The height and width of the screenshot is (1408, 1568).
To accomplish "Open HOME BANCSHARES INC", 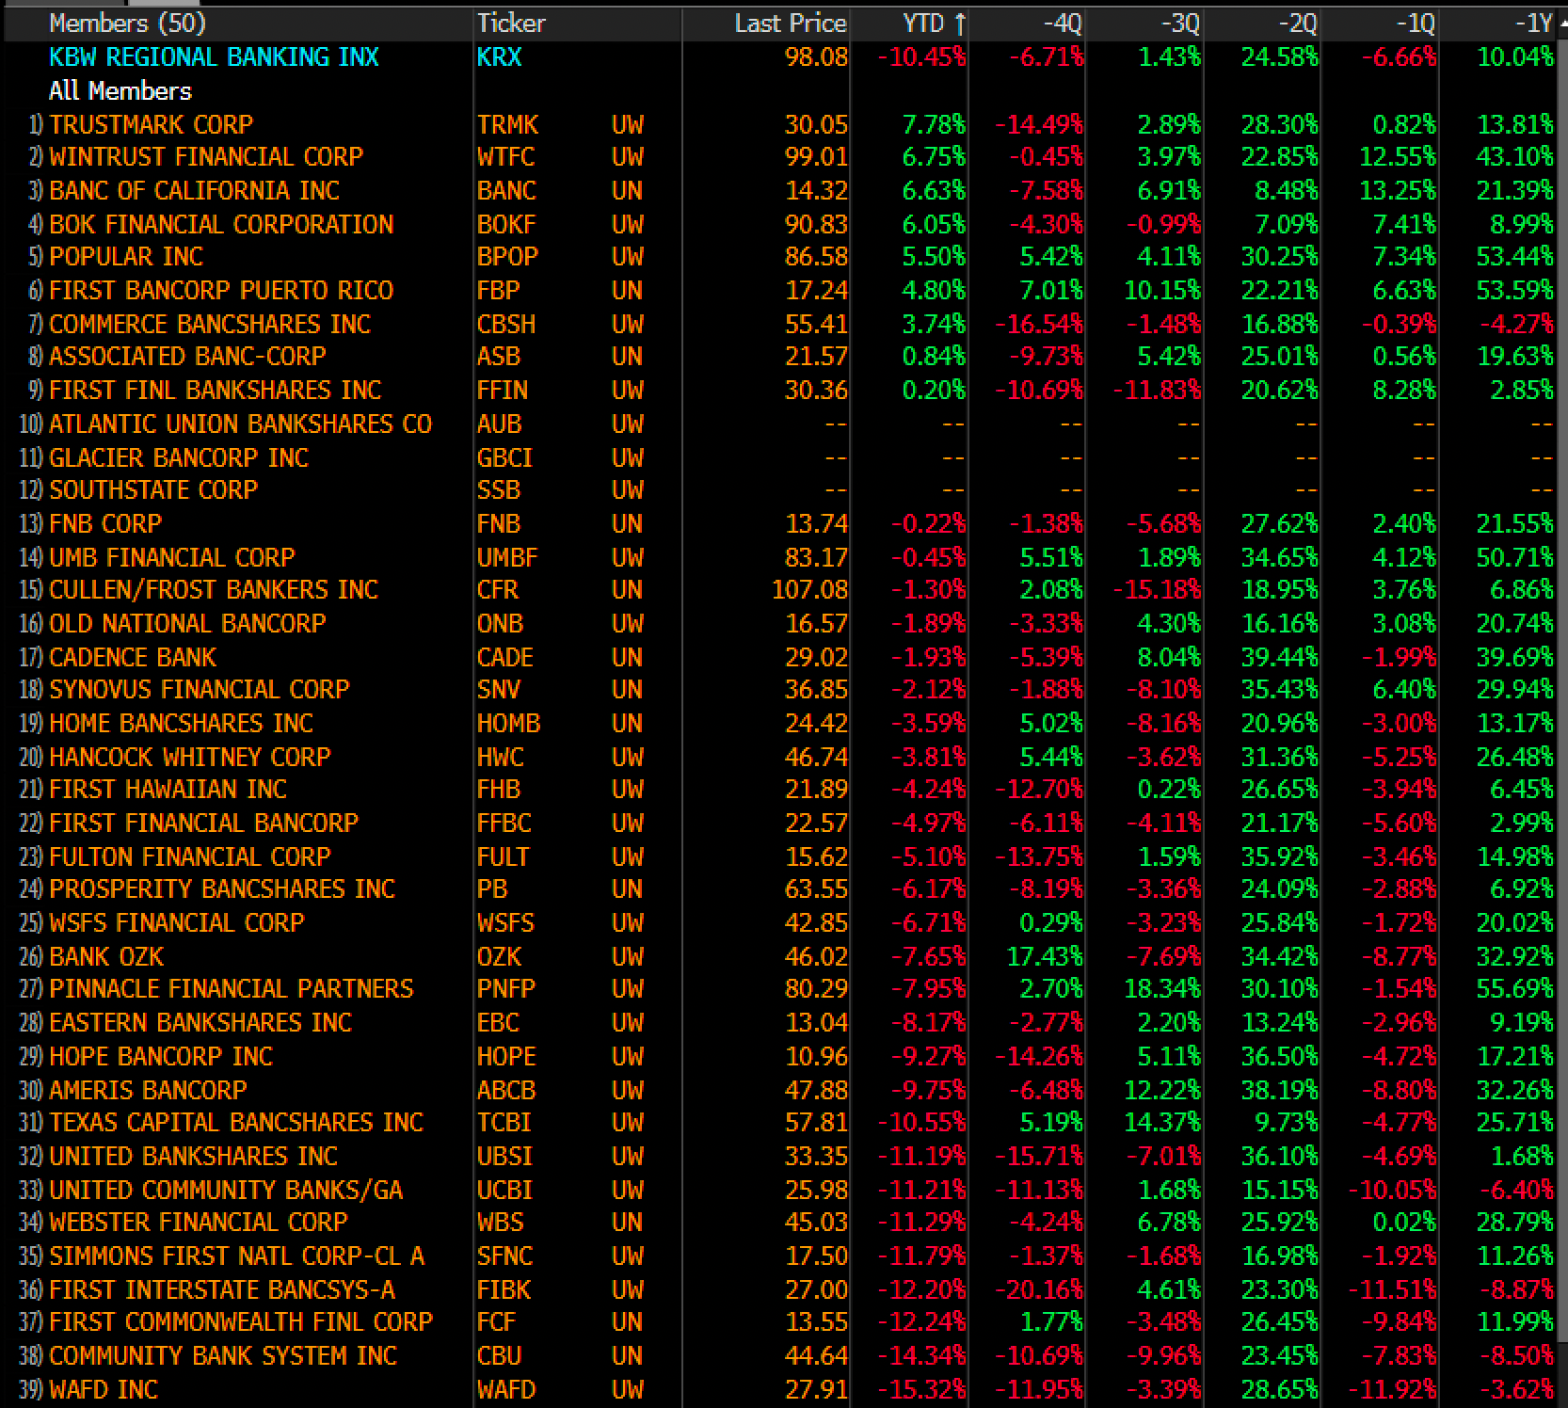I will (x=181, y=723).
